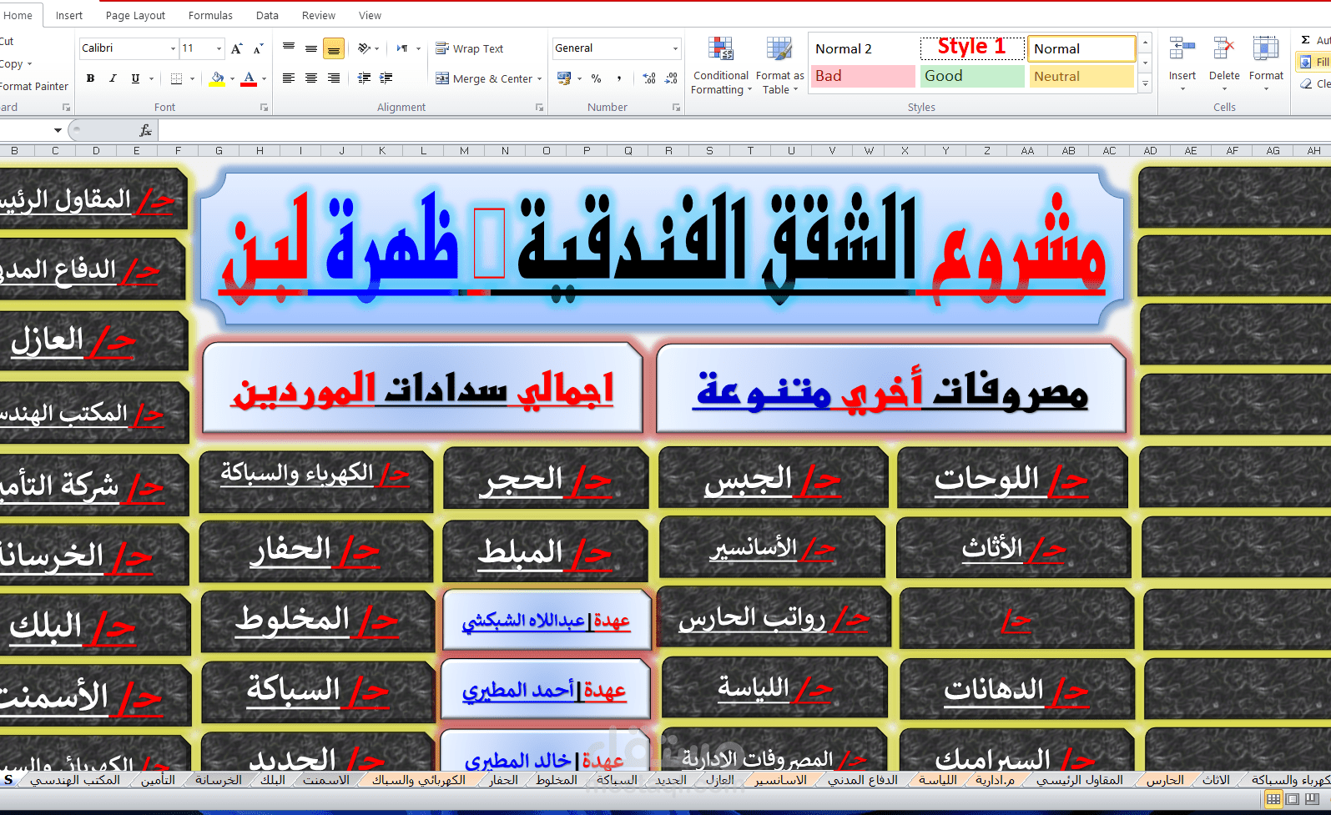Apply the Bad cell style
The image size is (1331, 815).
(863, 76)
